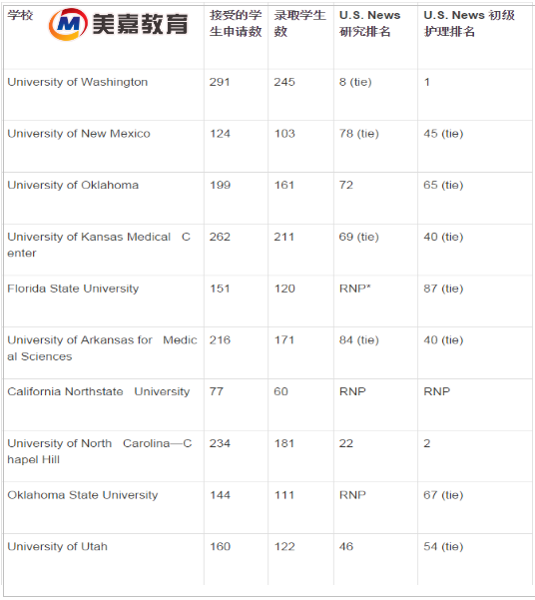Click University of Kansas Medical Center cell
535x600 pixels.
click(x=99, y=245)
